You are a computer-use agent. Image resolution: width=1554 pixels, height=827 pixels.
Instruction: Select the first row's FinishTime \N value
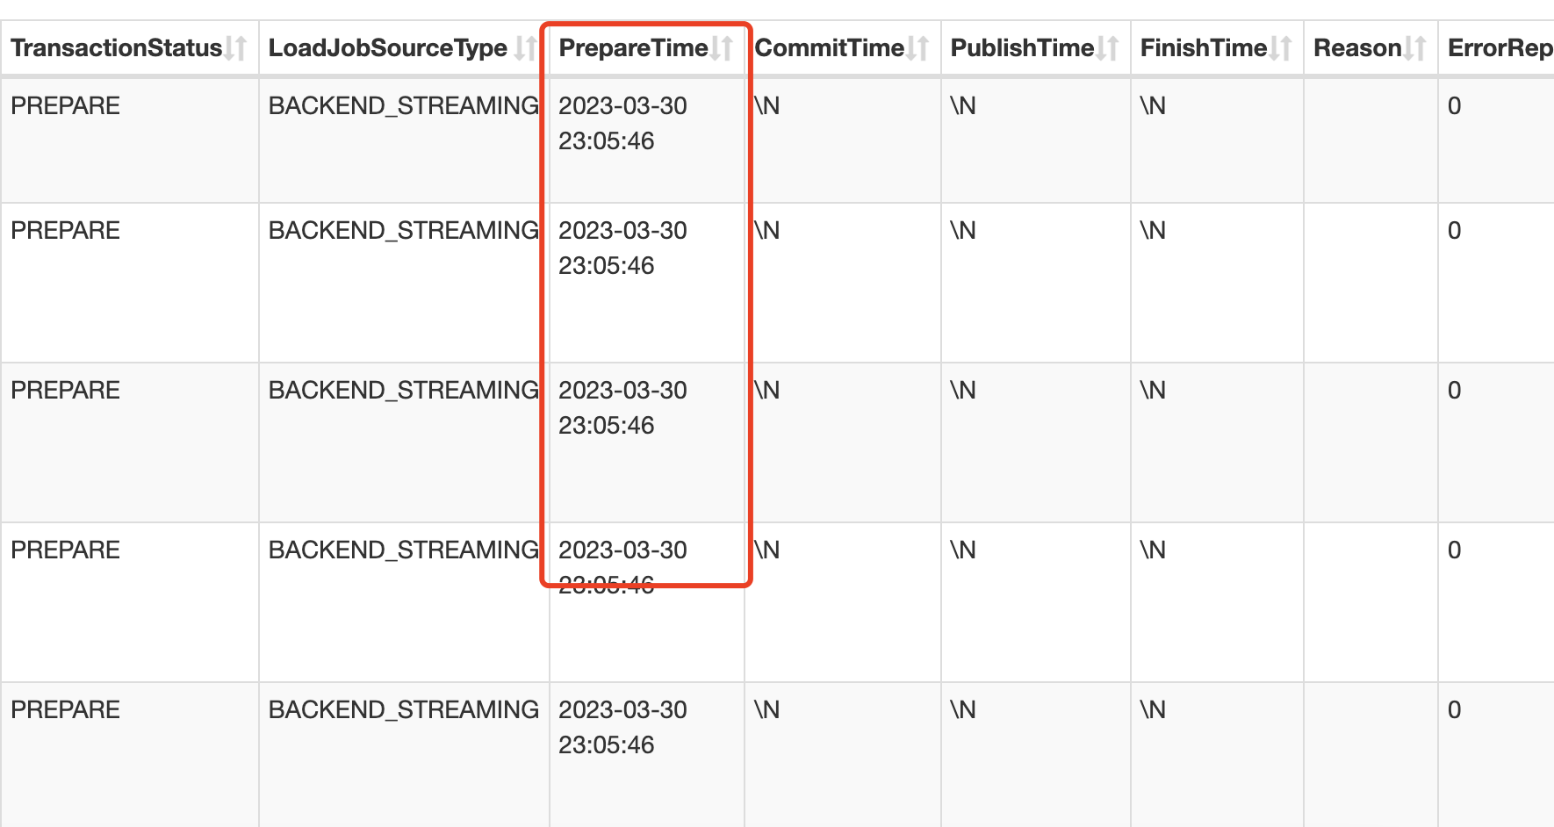(x=1153, y=106)
